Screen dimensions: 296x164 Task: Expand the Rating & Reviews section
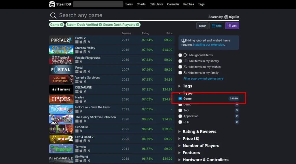(197, 132)
